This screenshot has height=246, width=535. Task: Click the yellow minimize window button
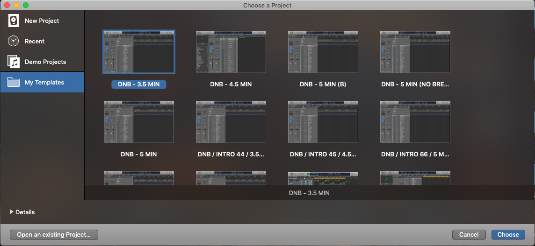point(16,5)
